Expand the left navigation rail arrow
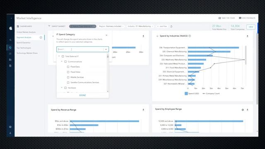 [x=11, y=18]
